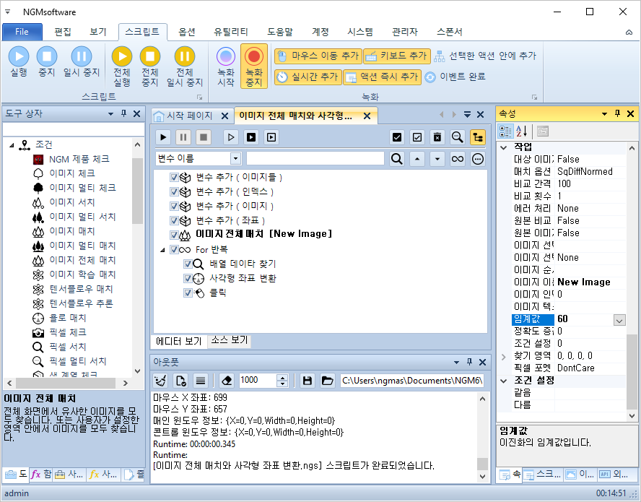Viewport: 641px width, 502px height.
Task: Open the 임계값 value dropdown arrow
Action: [x=619, y=320]
